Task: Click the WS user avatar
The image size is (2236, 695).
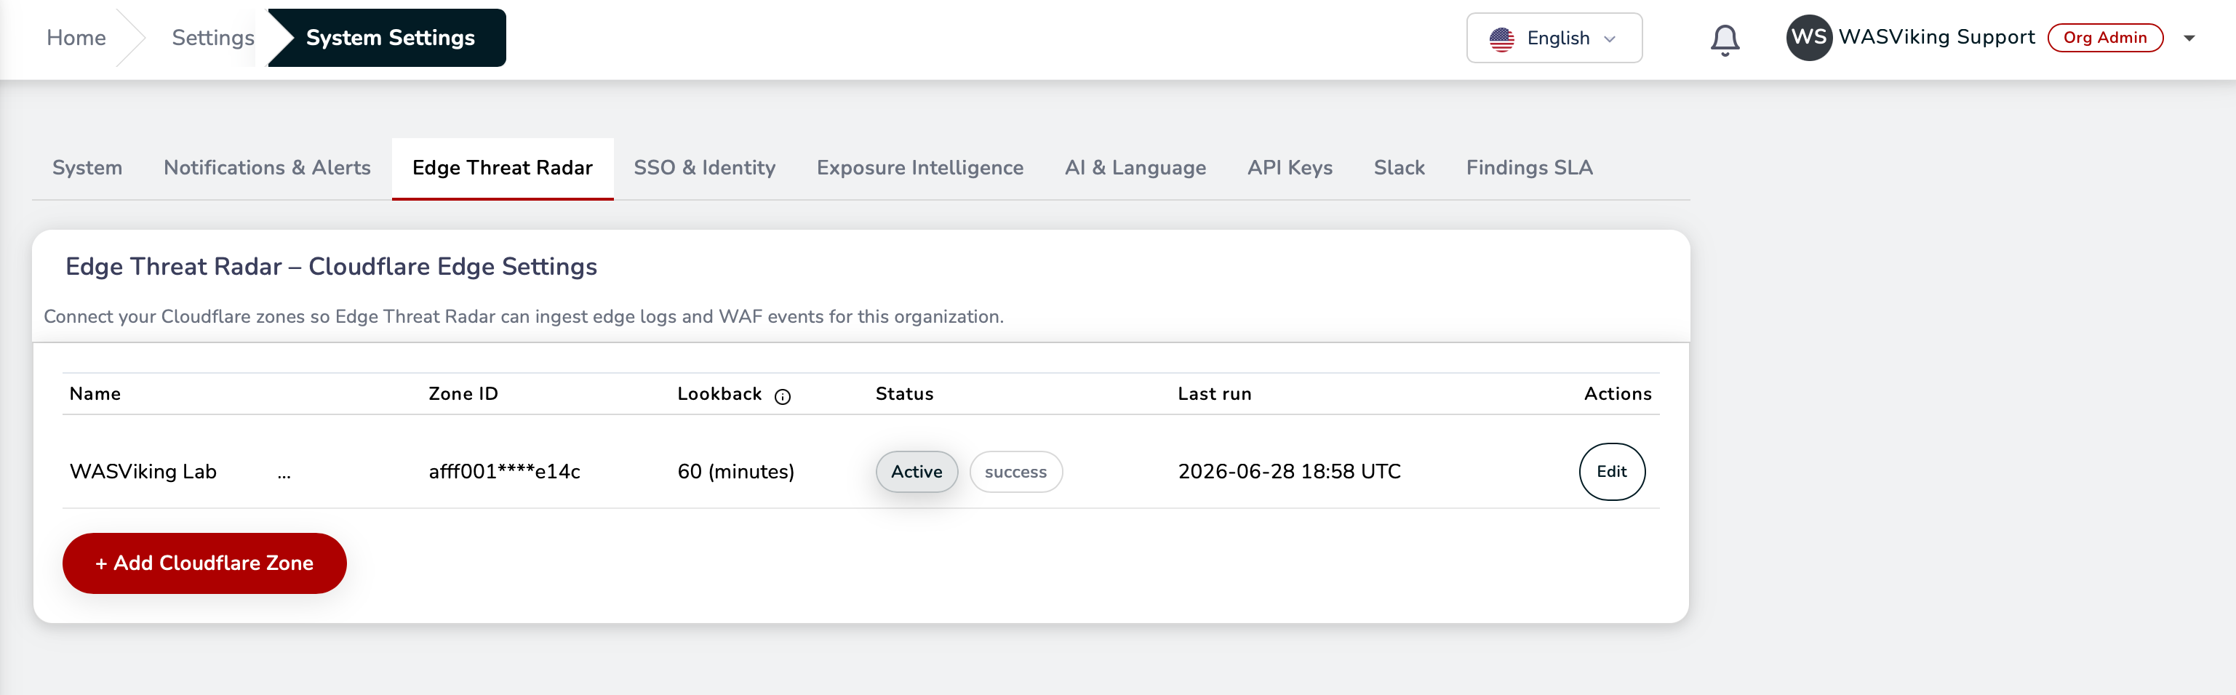Action: [1808, 37]
